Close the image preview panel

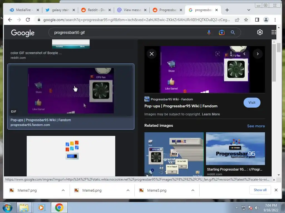[x=152, y=54]
